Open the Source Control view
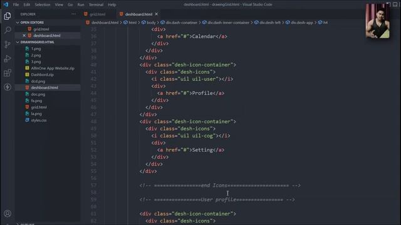This screenshot has height=225, width=401. 8,44
